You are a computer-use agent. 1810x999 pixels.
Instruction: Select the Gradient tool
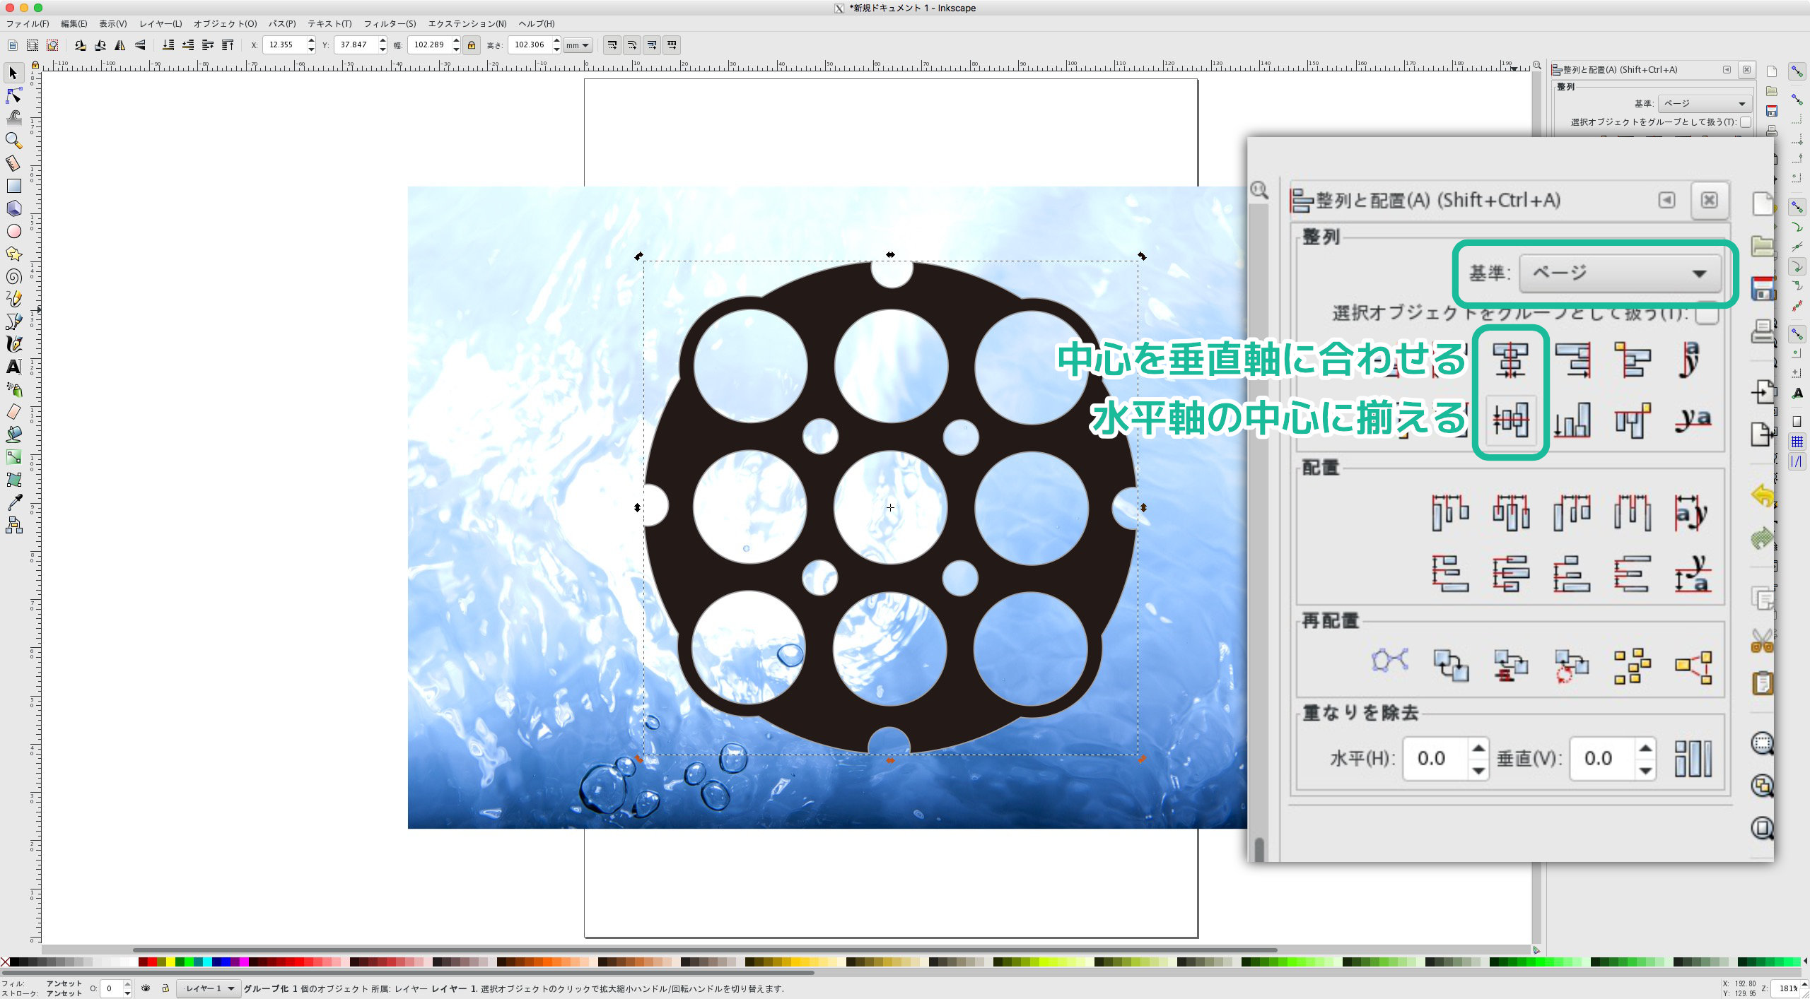(13, 457)
